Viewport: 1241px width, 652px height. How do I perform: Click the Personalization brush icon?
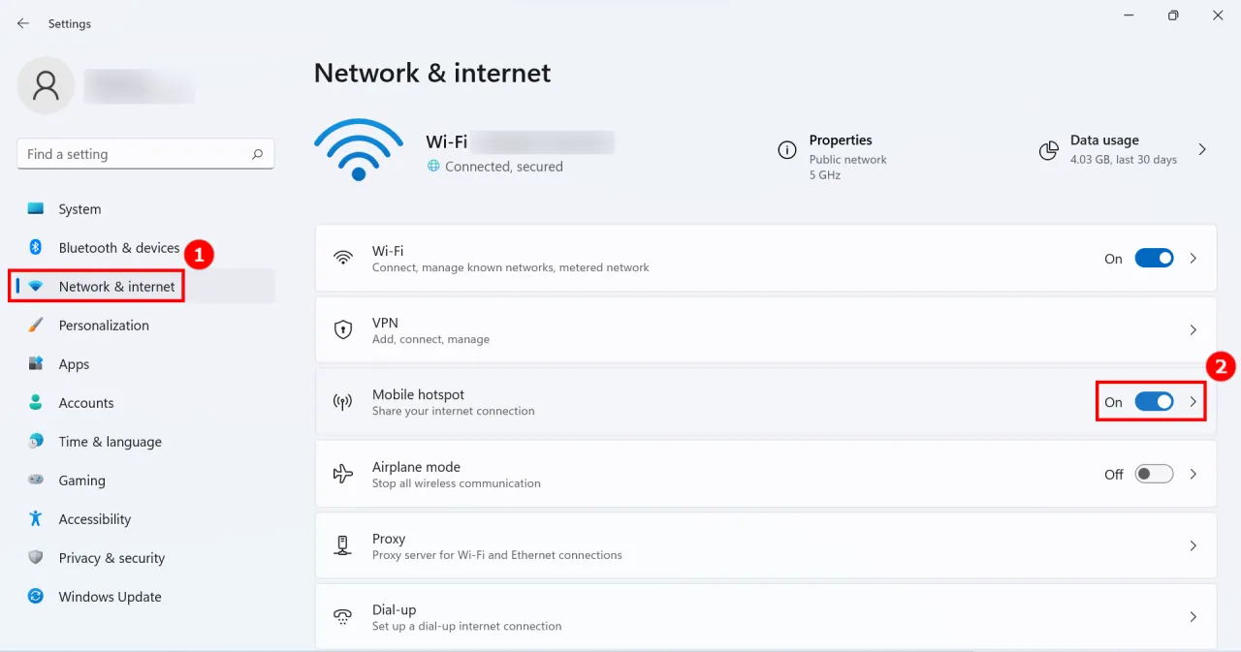point(36,325)
